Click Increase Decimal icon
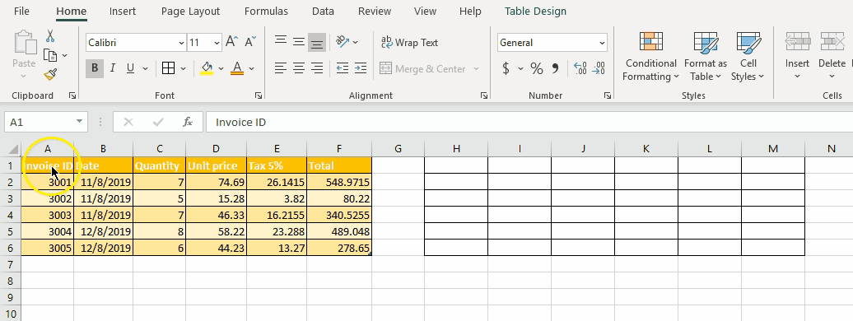Screen dimensions: 853x321 click(580, 68)
